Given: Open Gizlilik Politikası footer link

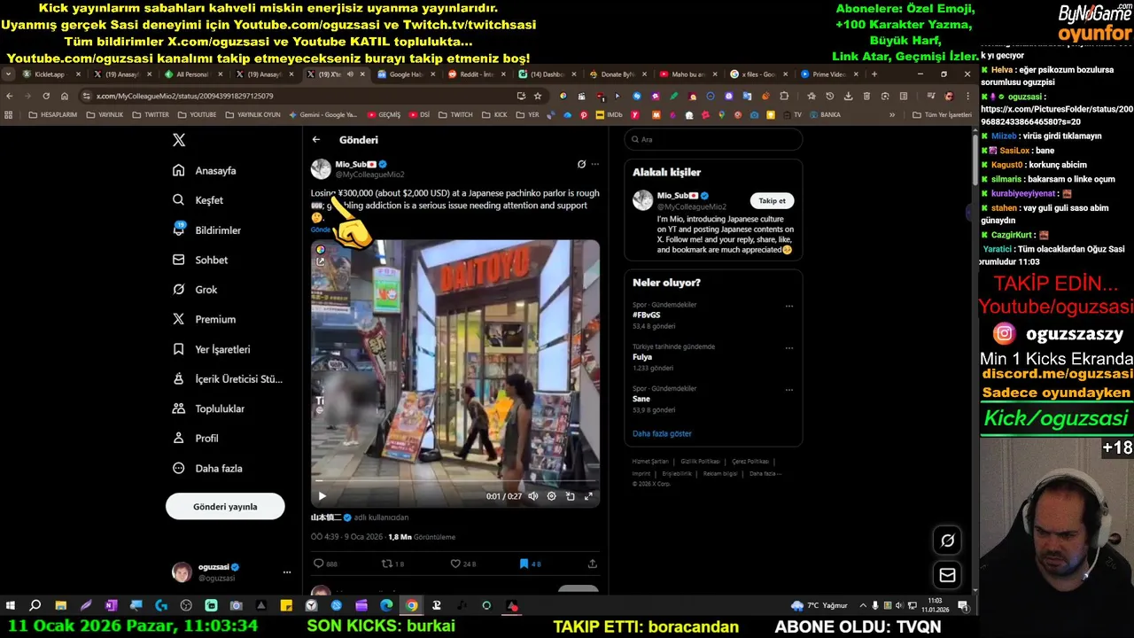Looking at the screenshot, I should [x=700, y=462].
